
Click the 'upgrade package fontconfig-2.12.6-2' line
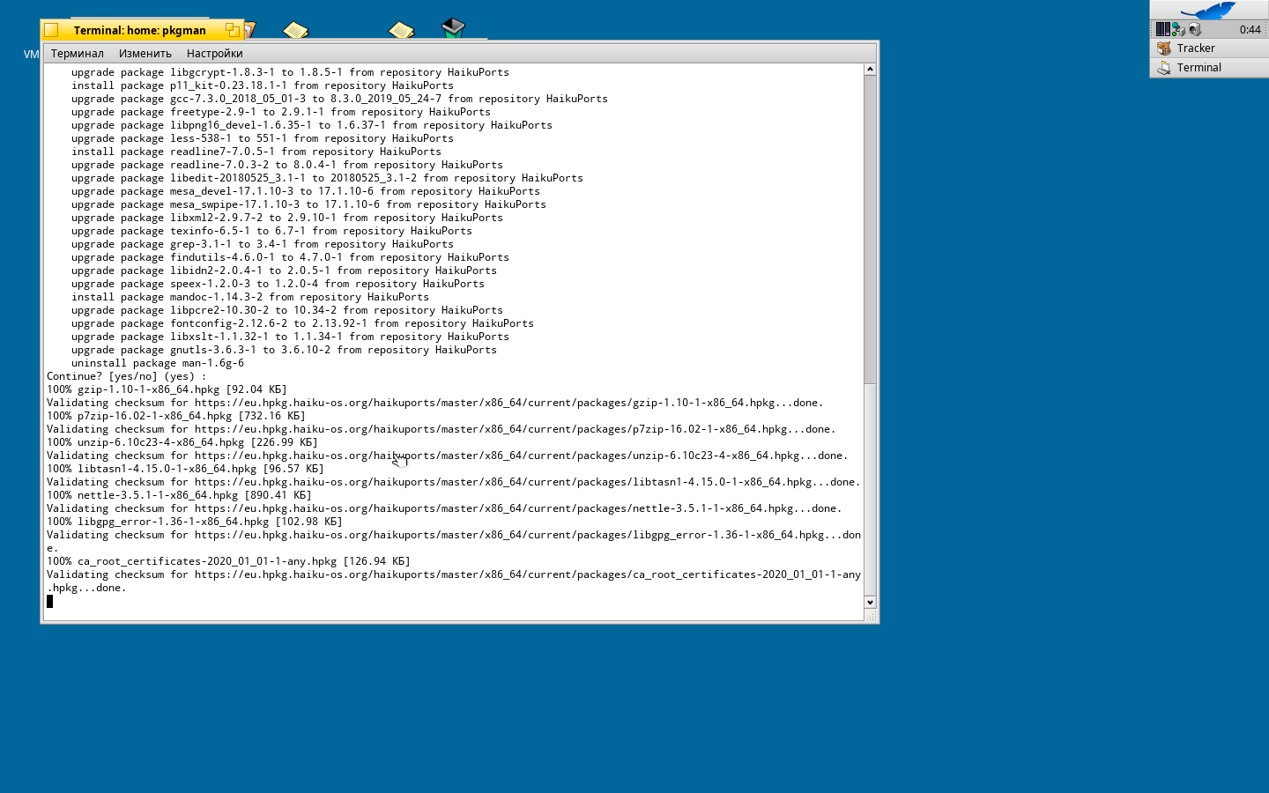click(302, 323)
